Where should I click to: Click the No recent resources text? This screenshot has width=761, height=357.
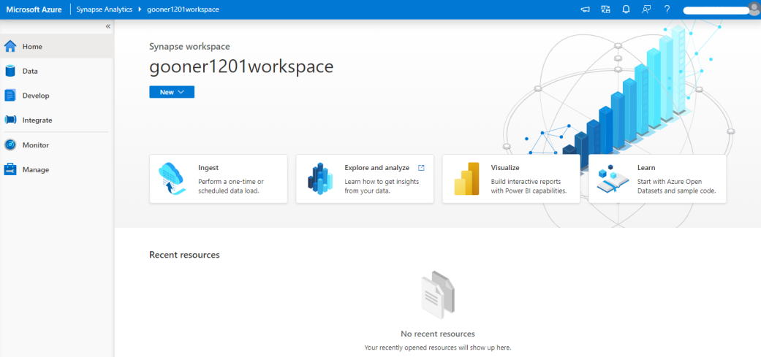[x=438, y=334]
